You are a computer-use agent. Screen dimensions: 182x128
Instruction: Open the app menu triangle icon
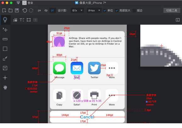pos(18,3)
